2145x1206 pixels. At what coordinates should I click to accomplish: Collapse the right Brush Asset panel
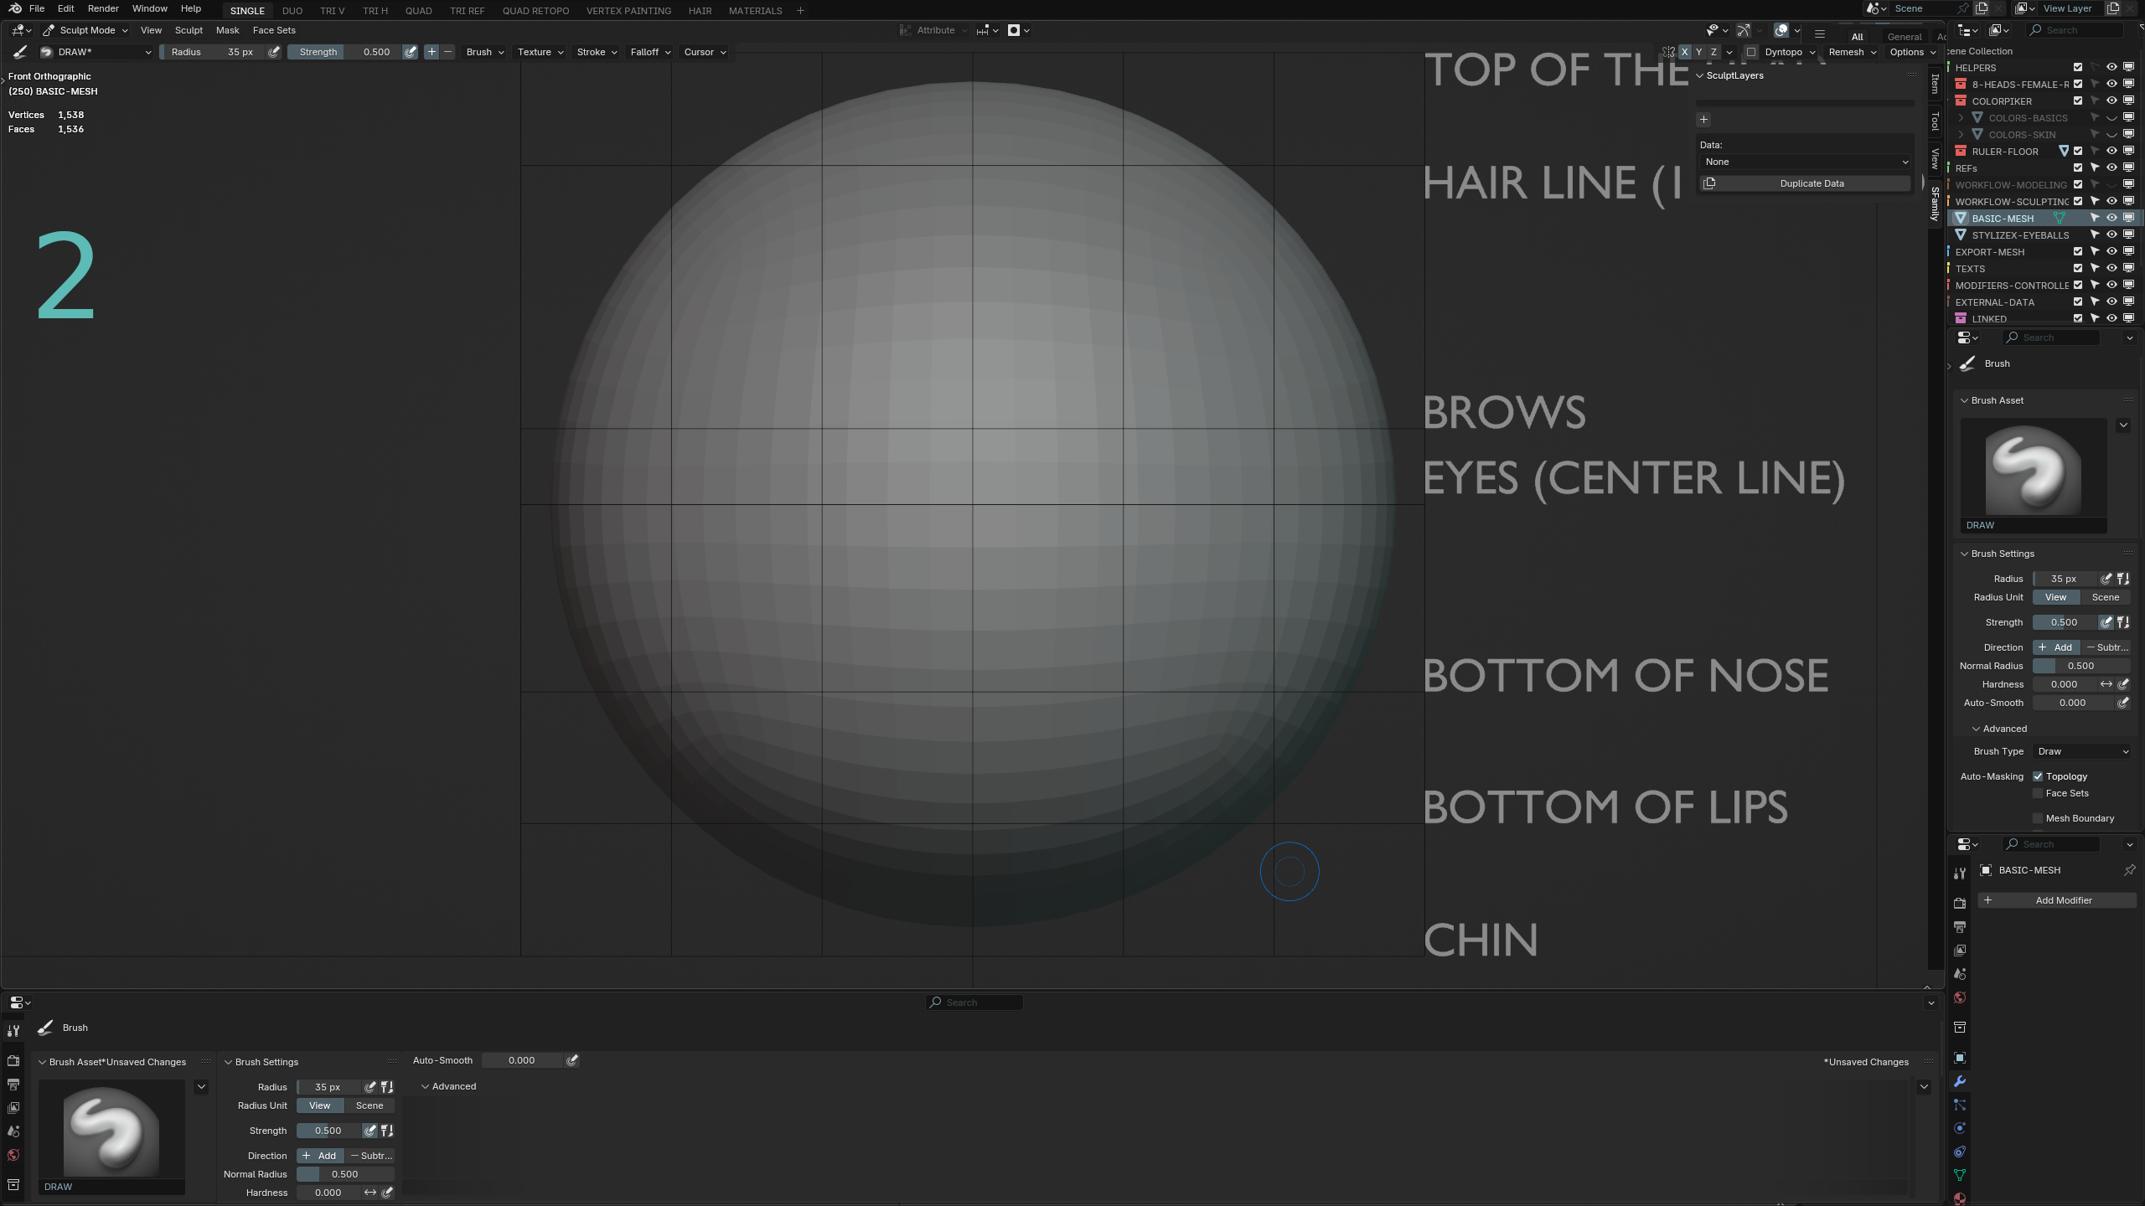[1964, 400]
